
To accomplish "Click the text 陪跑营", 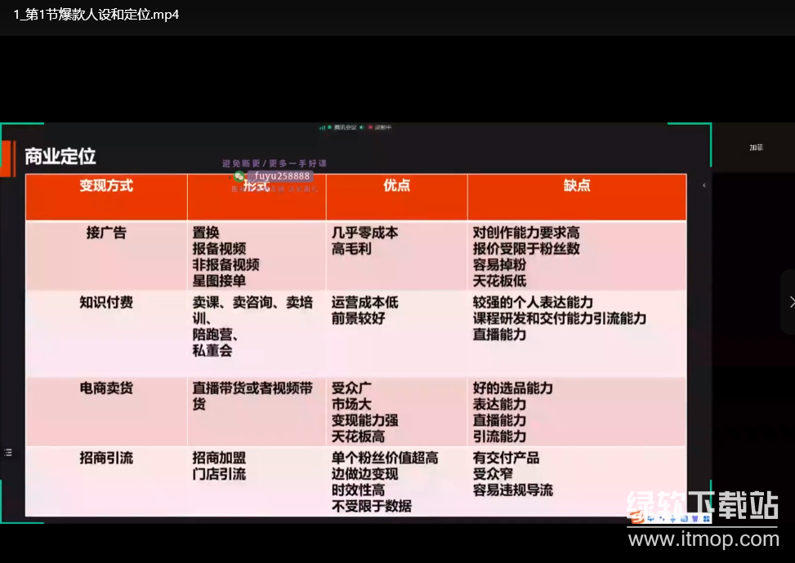I will (x=212, y=335).
